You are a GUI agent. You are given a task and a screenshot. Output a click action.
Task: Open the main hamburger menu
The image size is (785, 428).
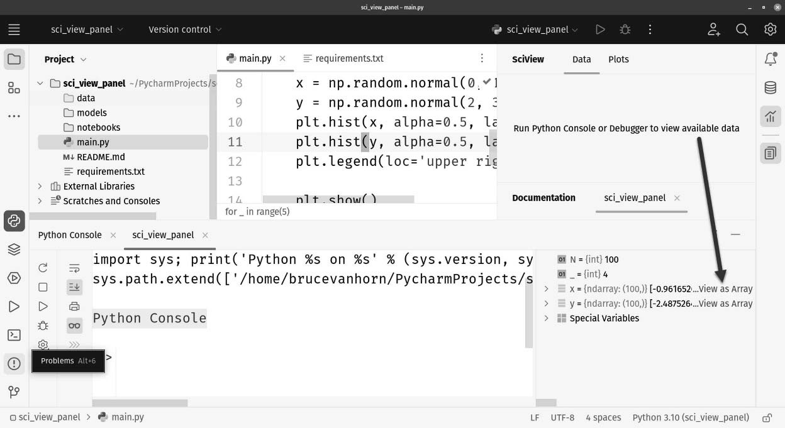(x=14, y=30)
